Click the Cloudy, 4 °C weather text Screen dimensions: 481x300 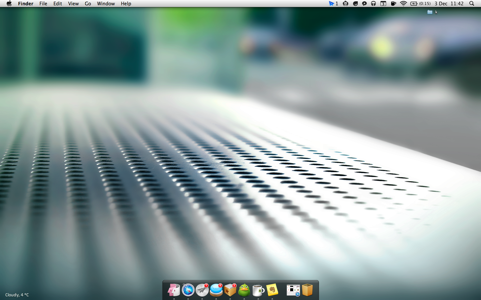tap(17, 295)
